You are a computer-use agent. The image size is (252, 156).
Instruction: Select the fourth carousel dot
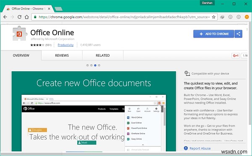(x=99, y=65)
